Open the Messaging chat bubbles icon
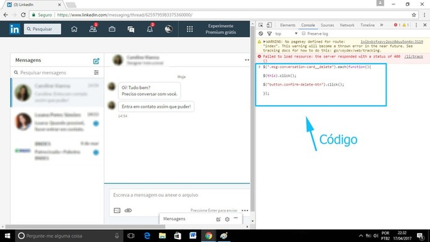Screen dimensions: 430x242 pos(131,29)
